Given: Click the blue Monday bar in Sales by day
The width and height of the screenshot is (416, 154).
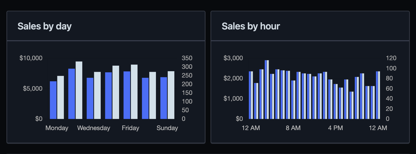Looking at the screenshot, I should tap(53, 100).
